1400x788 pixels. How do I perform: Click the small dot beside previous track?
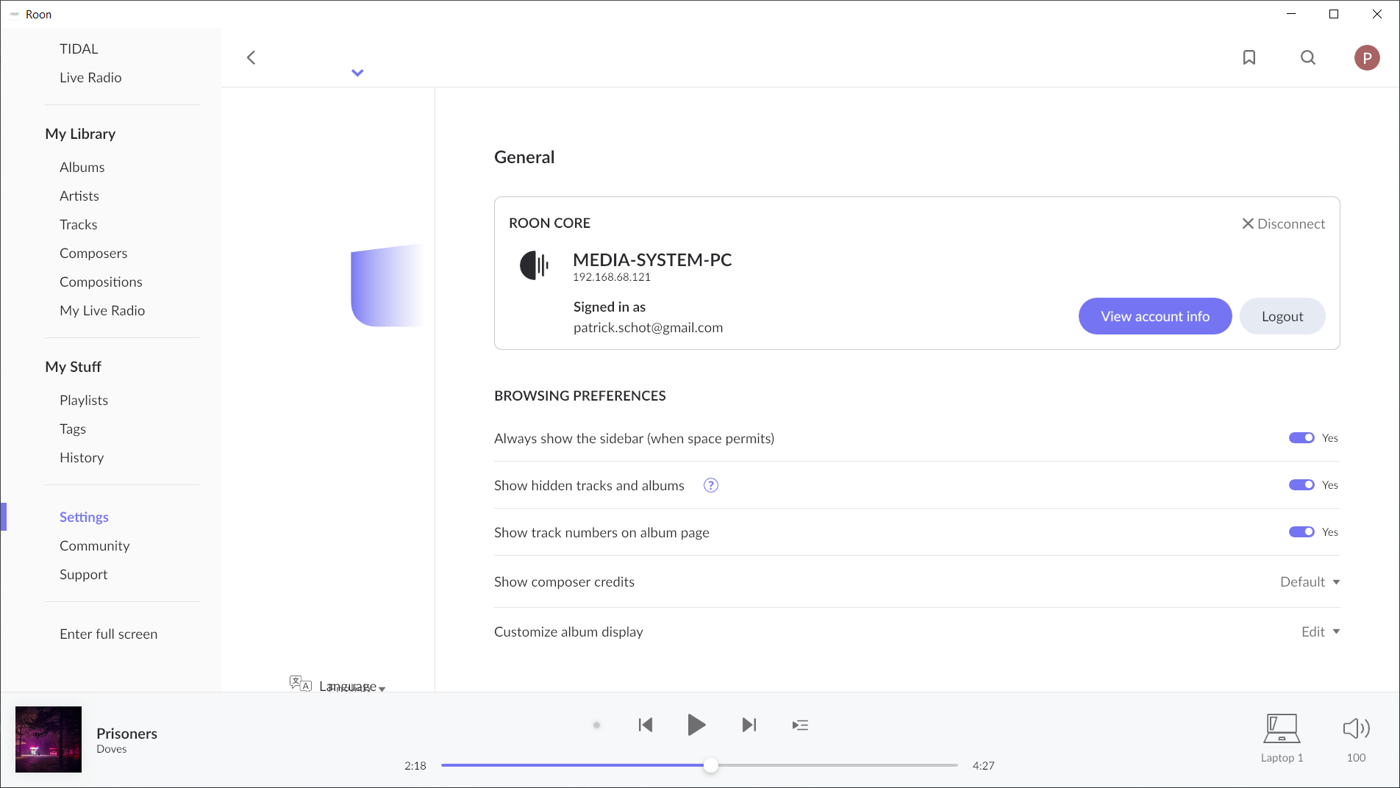(596, 725)
